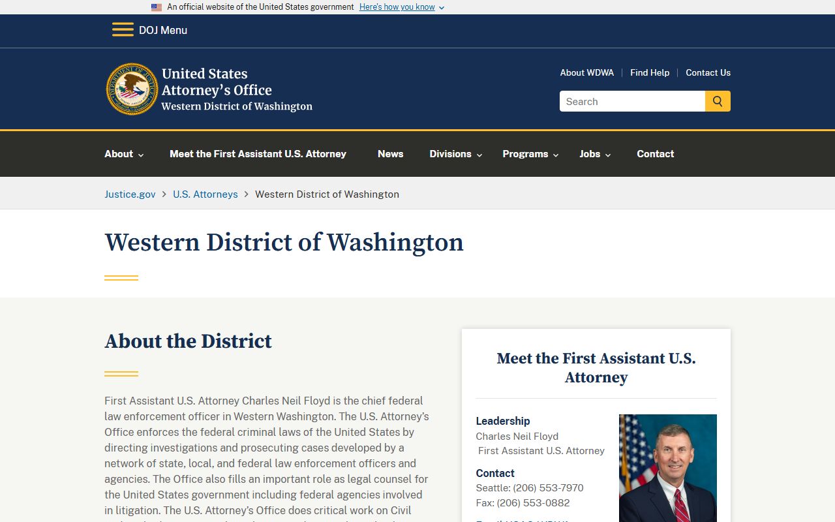Click the Seattle phone number (206) 553-7970
Viewport: 835px width, 522px height.
point(549,488)
